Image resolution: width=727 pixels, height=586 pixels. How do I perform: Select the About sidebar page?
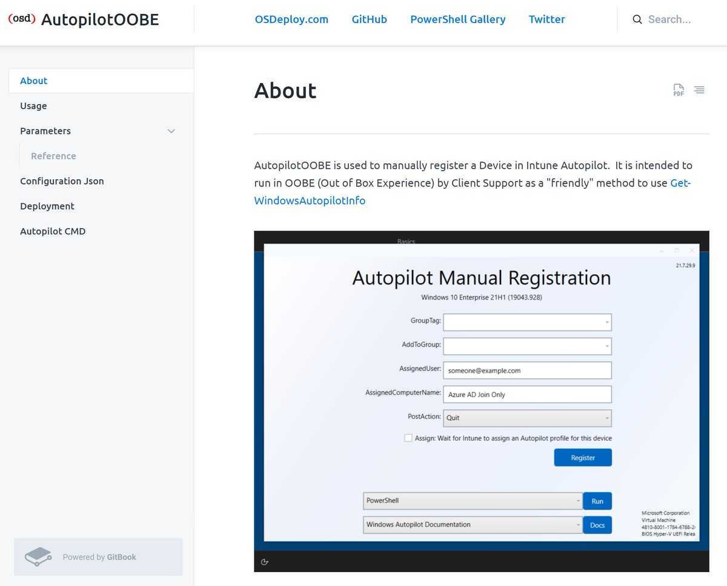[101, 81]
